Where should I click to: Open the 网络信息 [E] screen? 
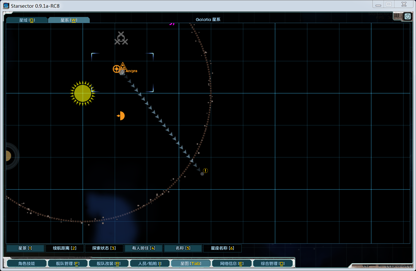[232, 264]
